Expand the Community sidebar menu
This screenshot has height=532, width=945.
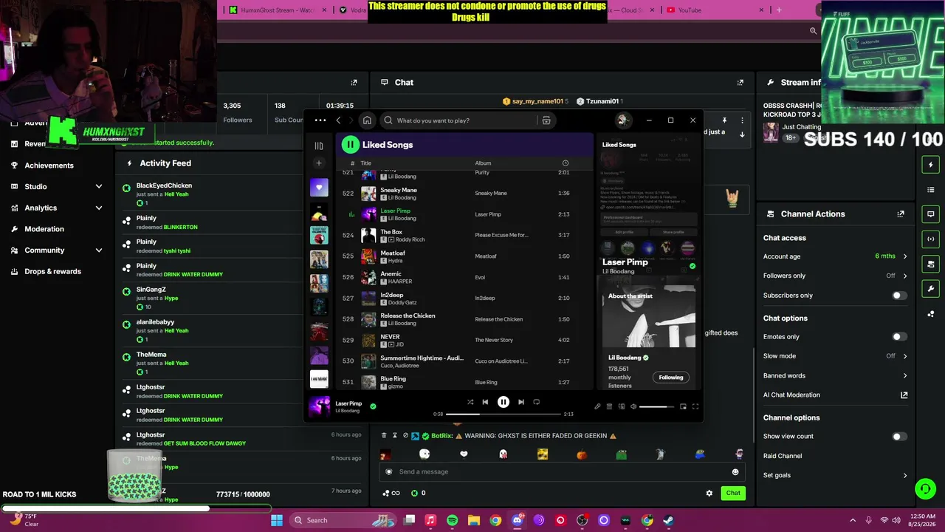[x=99, y=250]
